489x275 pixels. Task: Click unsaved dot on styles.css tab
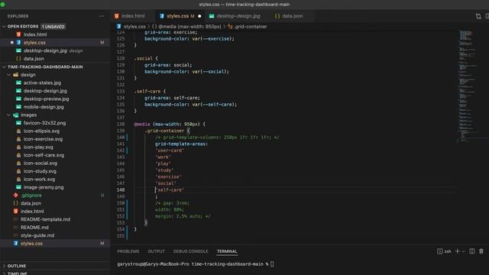coord(199,16)
